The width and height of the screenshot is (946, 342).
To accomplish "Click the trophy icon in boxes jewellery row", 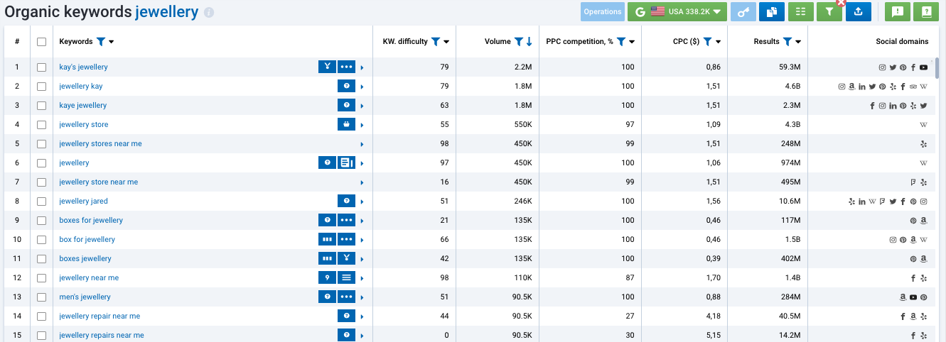I will (x=346, y=258).
